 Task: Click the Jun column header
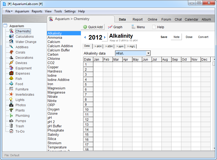click(x=147, y=60)
